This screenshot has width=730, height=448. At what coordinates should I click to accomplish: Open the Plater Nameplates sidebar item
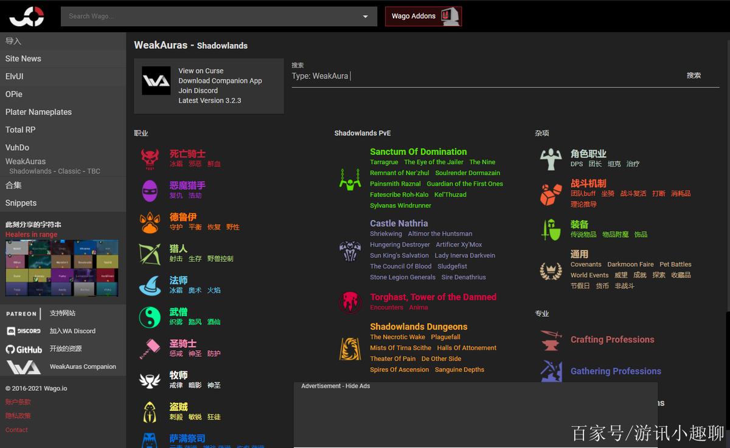[38, 112]
